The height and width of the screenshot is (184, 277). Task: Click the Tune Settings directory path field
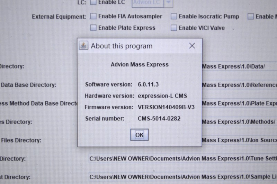tap(183, 158)
